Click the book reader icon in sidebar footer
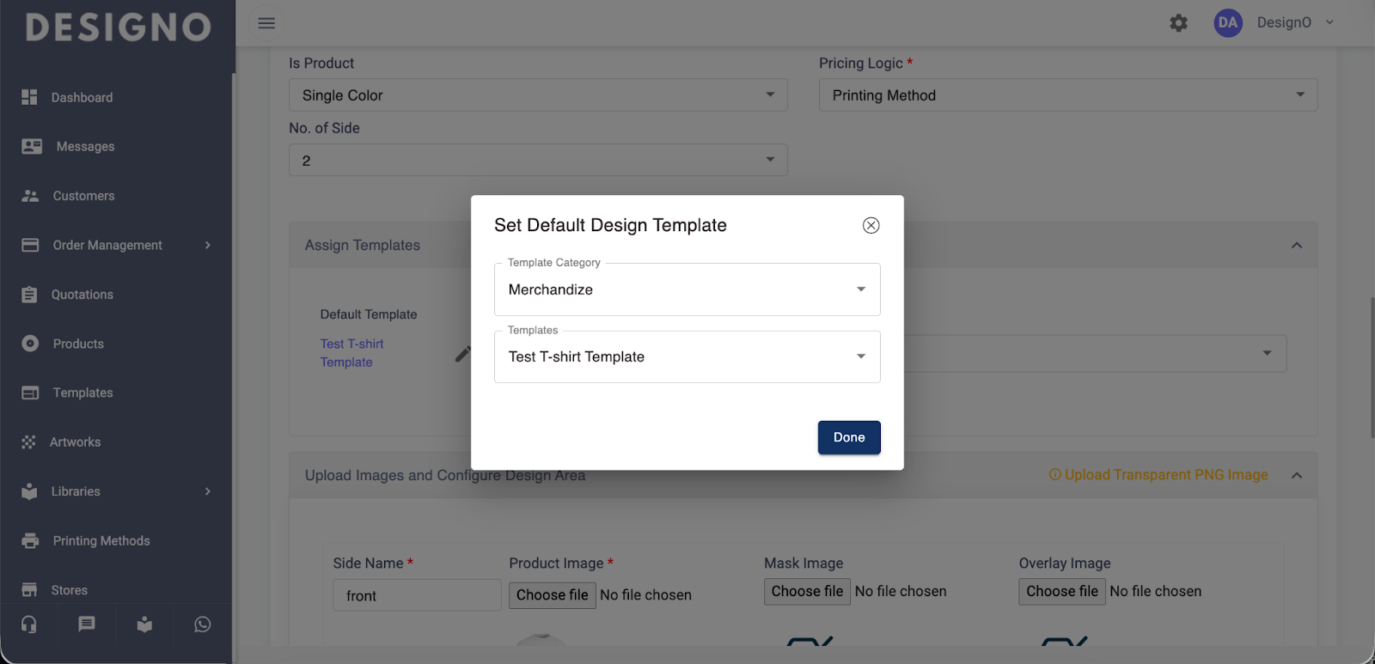Viewport: 1375px width, 664px height. (x=144, y=624)
